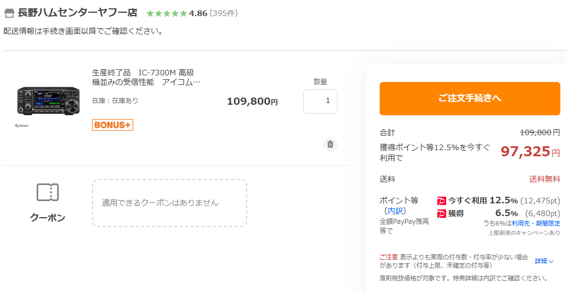Click the quantity input field
The height and width of the screenshot is (292, 567).
pyautogui.click(x=320, y=101)
